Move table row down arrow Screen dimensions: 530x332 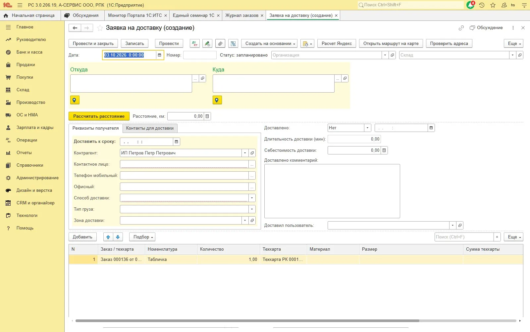coord(118,237)
